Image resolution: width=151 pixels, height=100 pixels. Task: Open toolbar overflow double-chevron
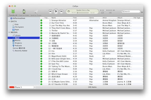click(x=142, y=12)
